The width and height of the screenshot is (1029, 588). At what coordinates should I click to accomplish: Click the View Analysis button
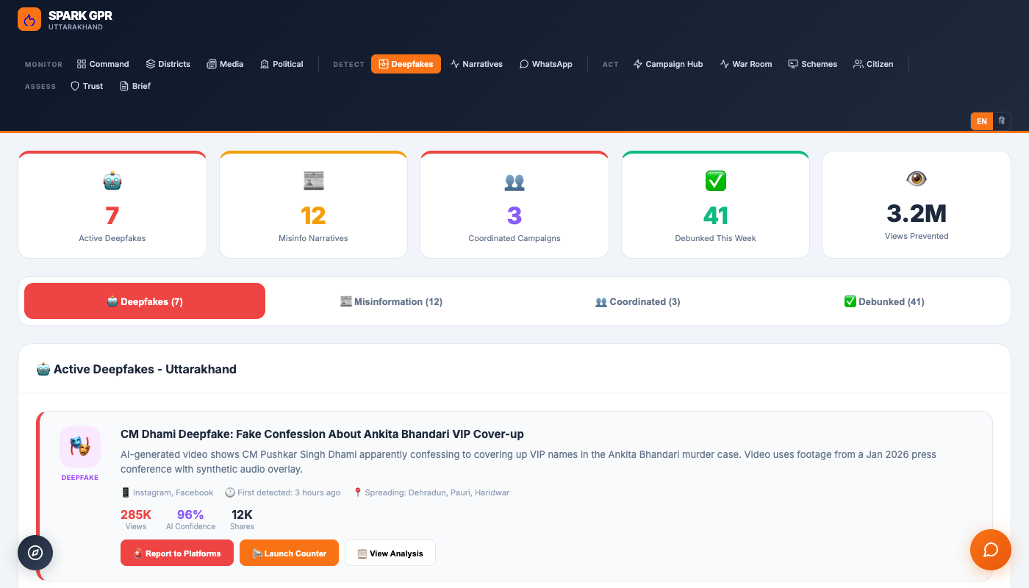(x=390, y=553)
